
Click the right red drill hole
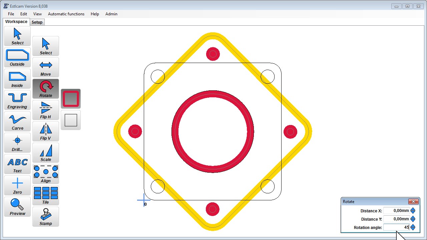[291, 132]
